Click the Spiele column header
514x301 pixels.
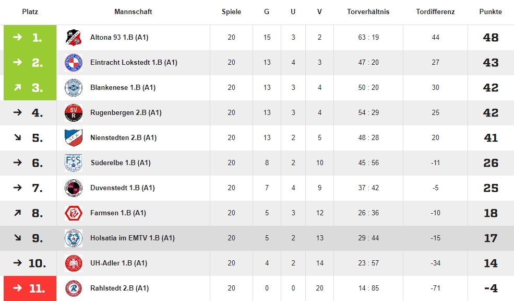point(231,11)
